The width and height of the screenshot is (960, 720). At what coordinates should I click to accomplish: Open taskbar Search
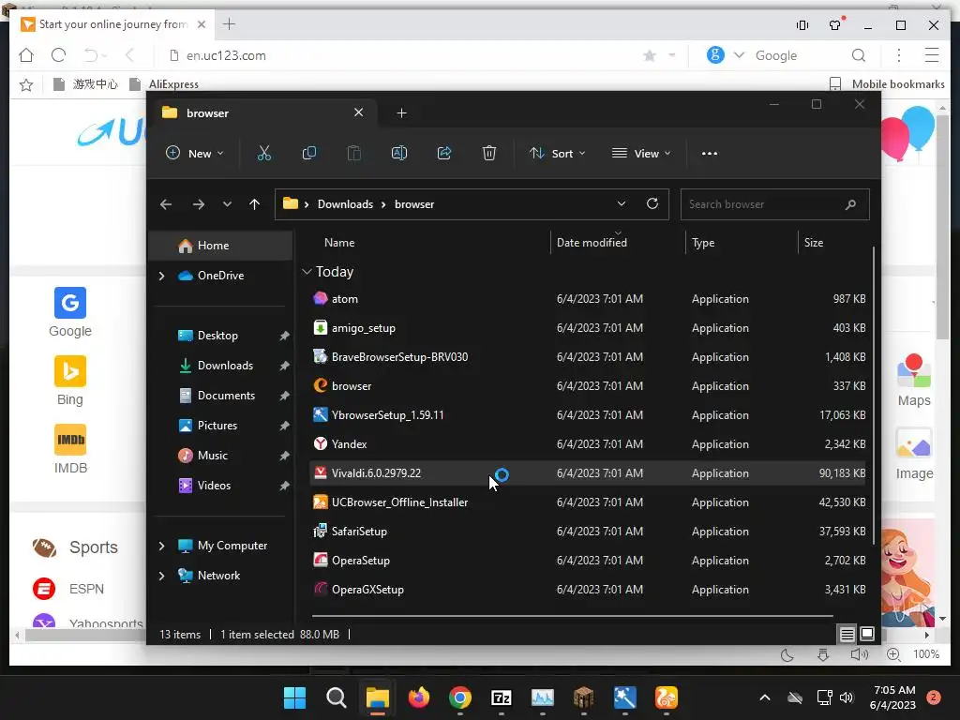click(337, 697)
